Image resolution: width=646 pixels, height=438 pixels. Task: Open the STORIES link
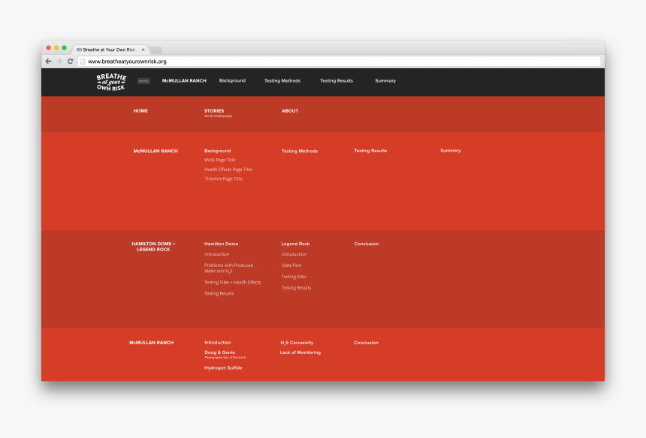[214, 111]
